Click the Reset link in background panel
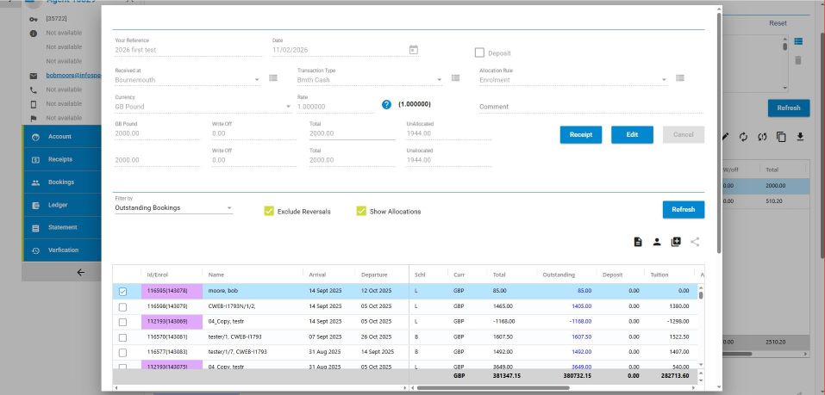 coord(778,23)
